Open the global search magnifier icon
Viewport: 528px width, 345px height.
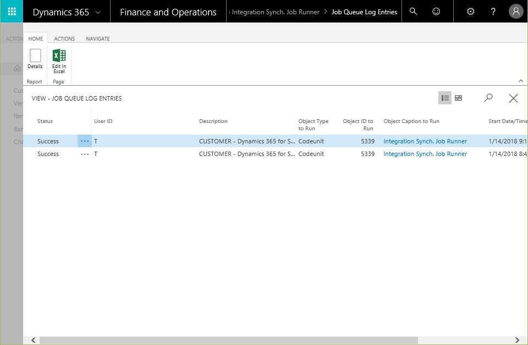coord(413,12)
